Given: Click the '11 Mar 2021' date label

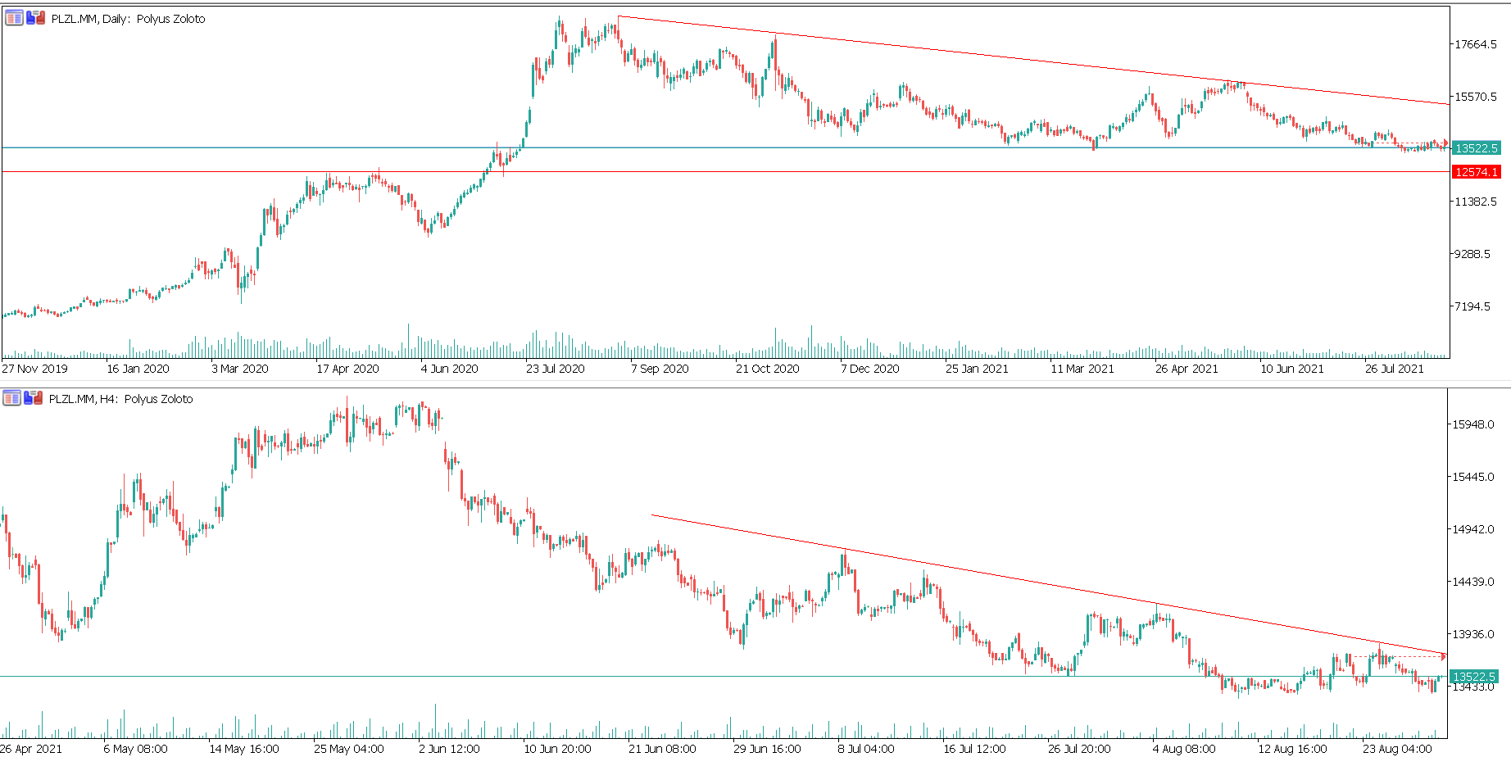Looking at the screenshot, I should [1082, 369].
